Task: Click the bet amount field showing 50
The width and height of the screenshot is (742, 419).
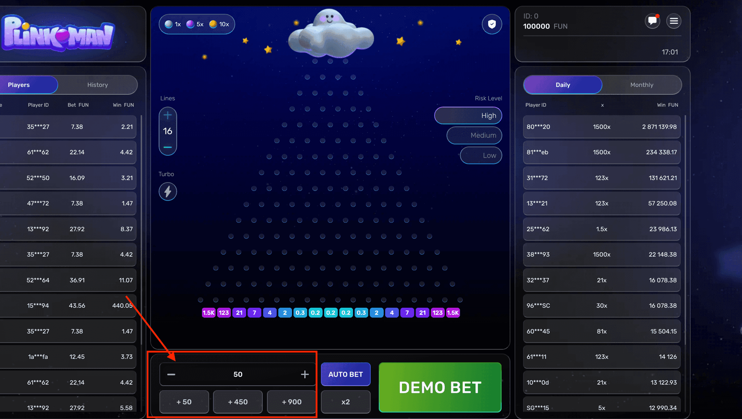Action: click(x=238, y=374)
